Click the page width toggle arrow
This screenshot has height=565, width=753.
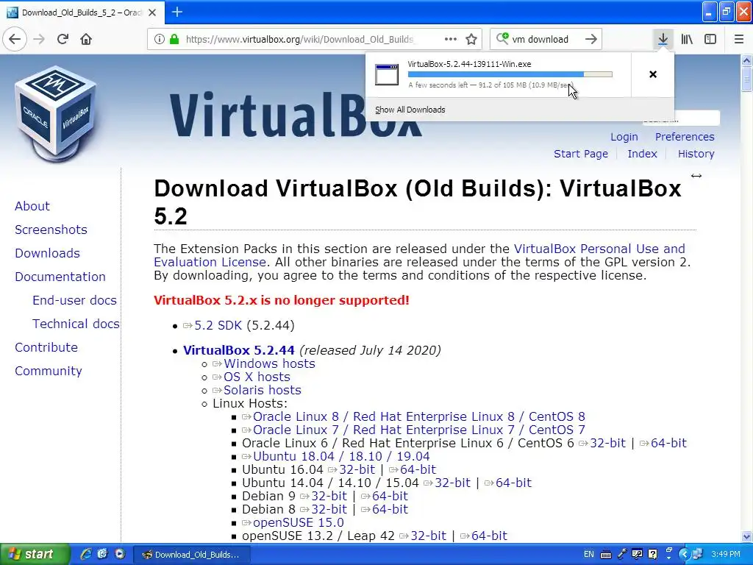click(x=696, y=176)
